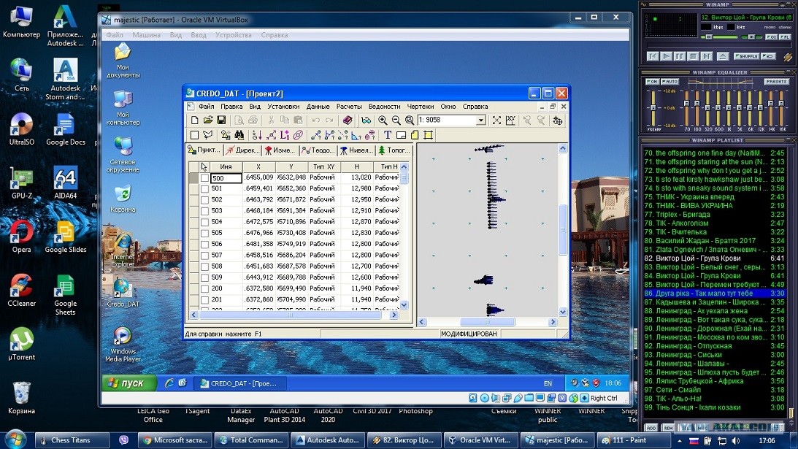This screenshot has height=449, width=798.
Task: Click the XY coordinates icon
Action: click(510, 120)
